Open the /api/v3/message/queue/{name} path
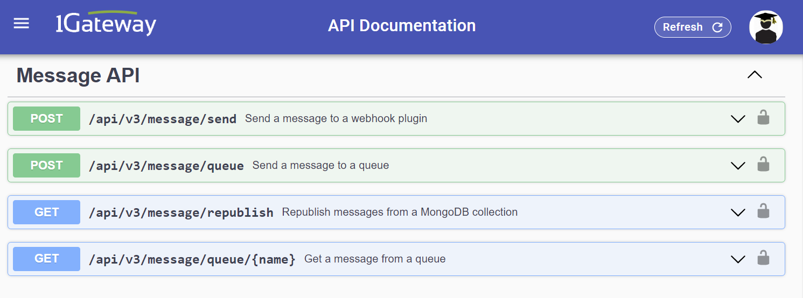The height and width of the screenshot is (298, 803). click(x=192, y=259)
